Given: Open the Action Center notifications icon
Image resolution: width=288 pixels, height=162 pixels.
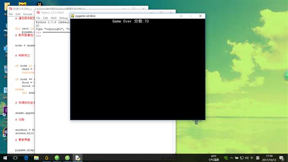Looking at the screenshot, I should click(x=282, y=158).
